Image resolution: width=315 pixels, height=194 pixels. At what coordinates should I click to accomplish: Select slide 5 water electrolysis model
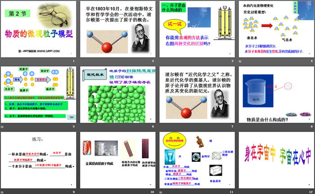pos(39,95)
